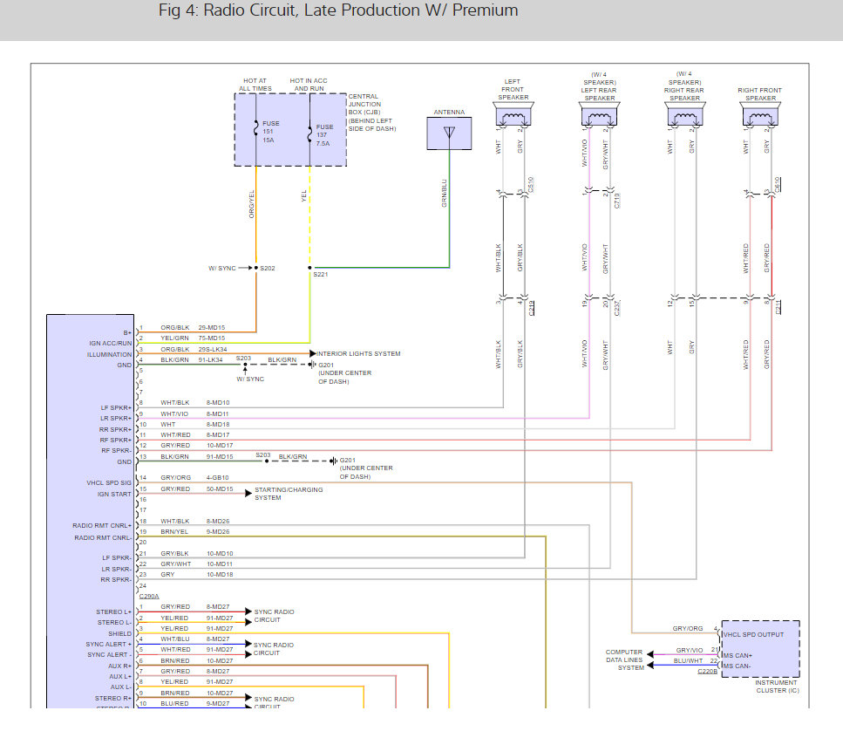Click ground symbol on pin 13 BLK/GRN line
Screen dimensions: 843x731
333,461
